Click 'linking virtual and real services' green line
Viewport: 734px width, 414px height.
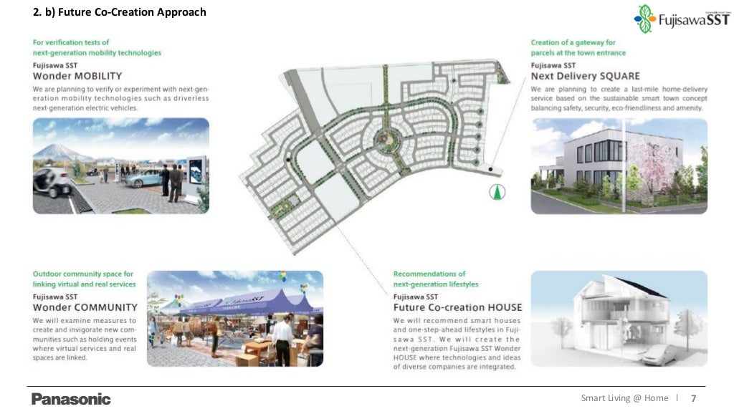tap(85, 284)
